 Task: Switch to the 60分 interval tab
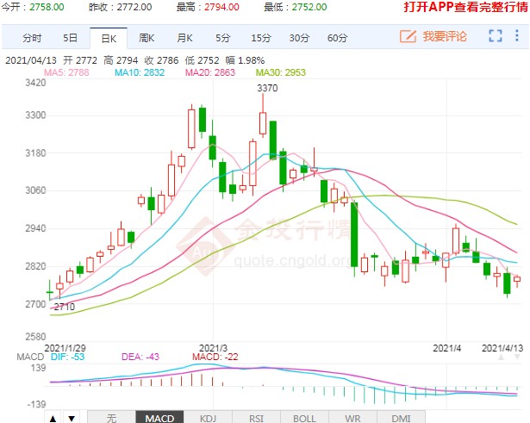pyautogui.click(x=337, y=38)
